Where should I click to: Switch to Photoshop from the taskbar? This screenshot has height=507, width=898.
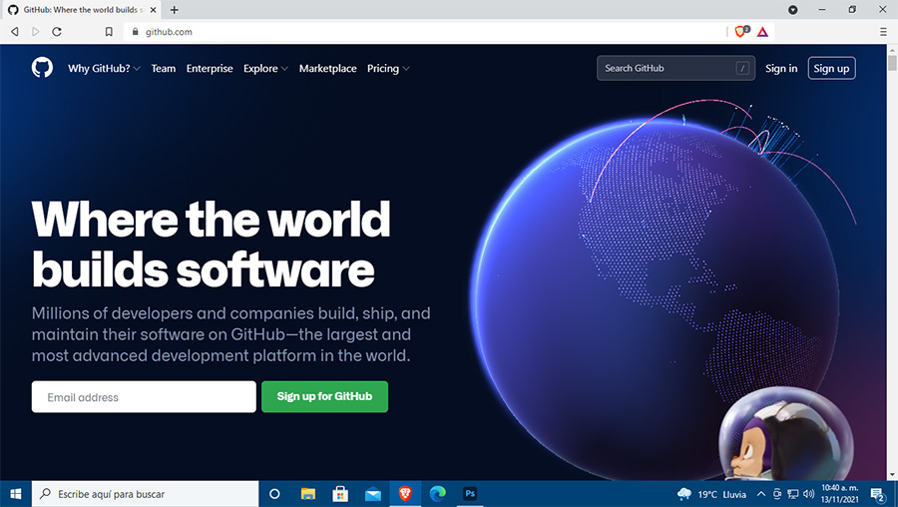470,494
